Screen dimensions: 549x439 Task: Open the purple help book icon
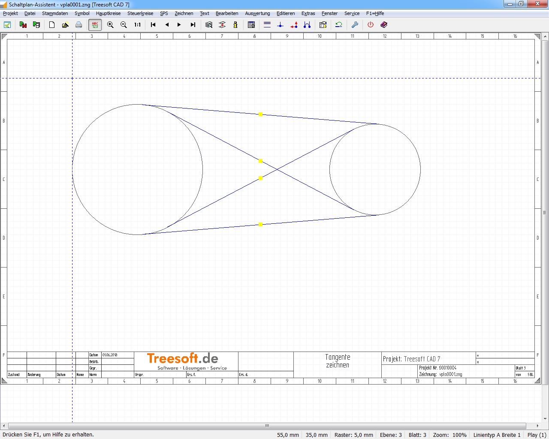point(384,25)
